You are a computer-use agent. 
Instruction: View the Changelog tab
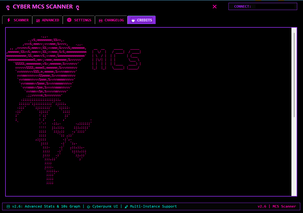[x=111, y=20]
